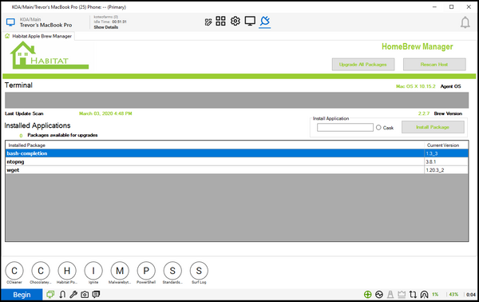Open the settings gear icon in toolbar

click(235, 21)
